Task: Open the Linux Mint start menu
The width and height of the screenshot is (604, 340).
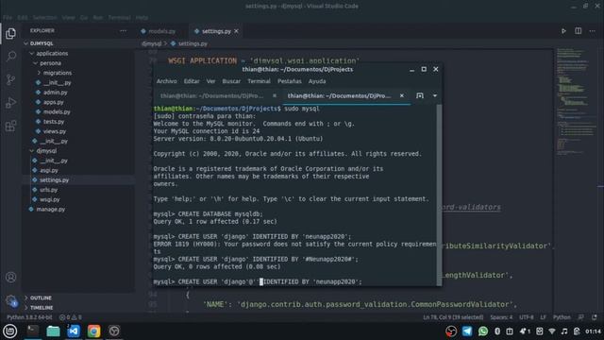Action: tap(10, 331)
